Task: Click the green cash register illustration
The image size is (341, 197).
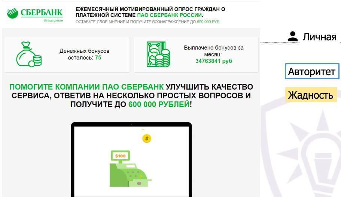Action: coord(130,169)
